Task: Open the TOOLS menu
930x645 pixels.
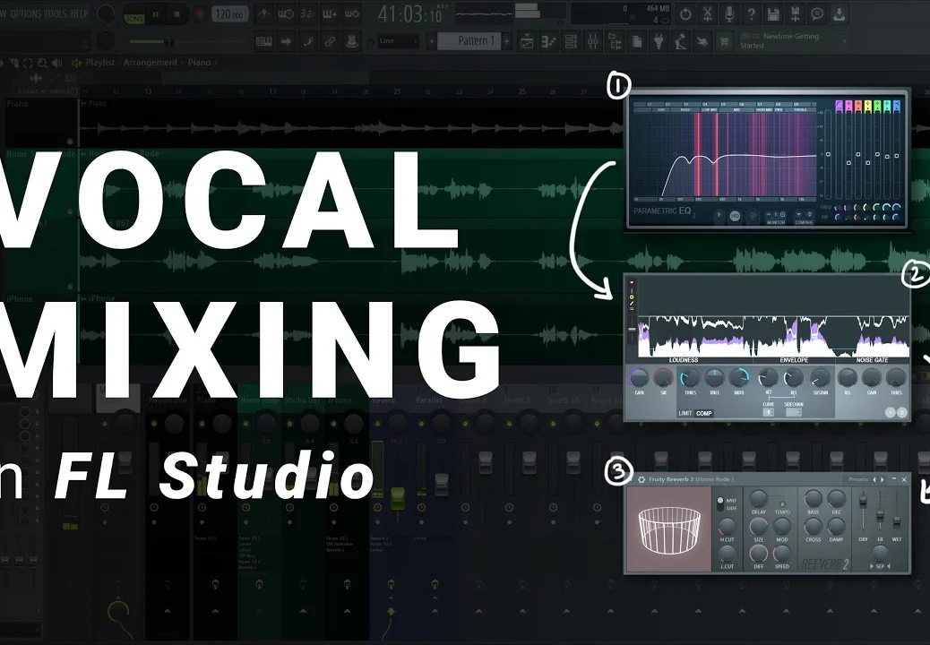Action: pos(56,13)
